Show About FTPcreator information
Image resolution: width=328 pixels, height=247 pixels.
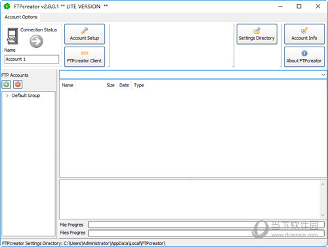pos(304,57)
